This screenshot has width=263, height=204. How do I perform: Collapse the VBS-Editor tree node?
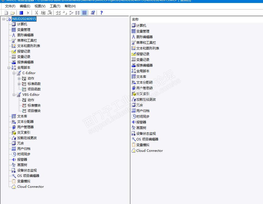14,95
